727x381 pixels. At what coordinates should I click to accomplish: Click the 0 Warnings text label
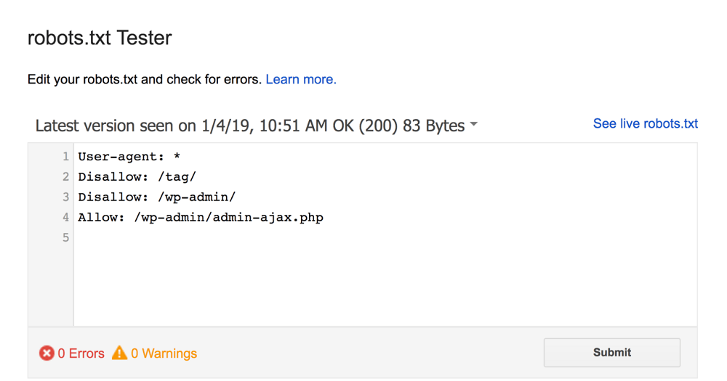click(164, 353)
